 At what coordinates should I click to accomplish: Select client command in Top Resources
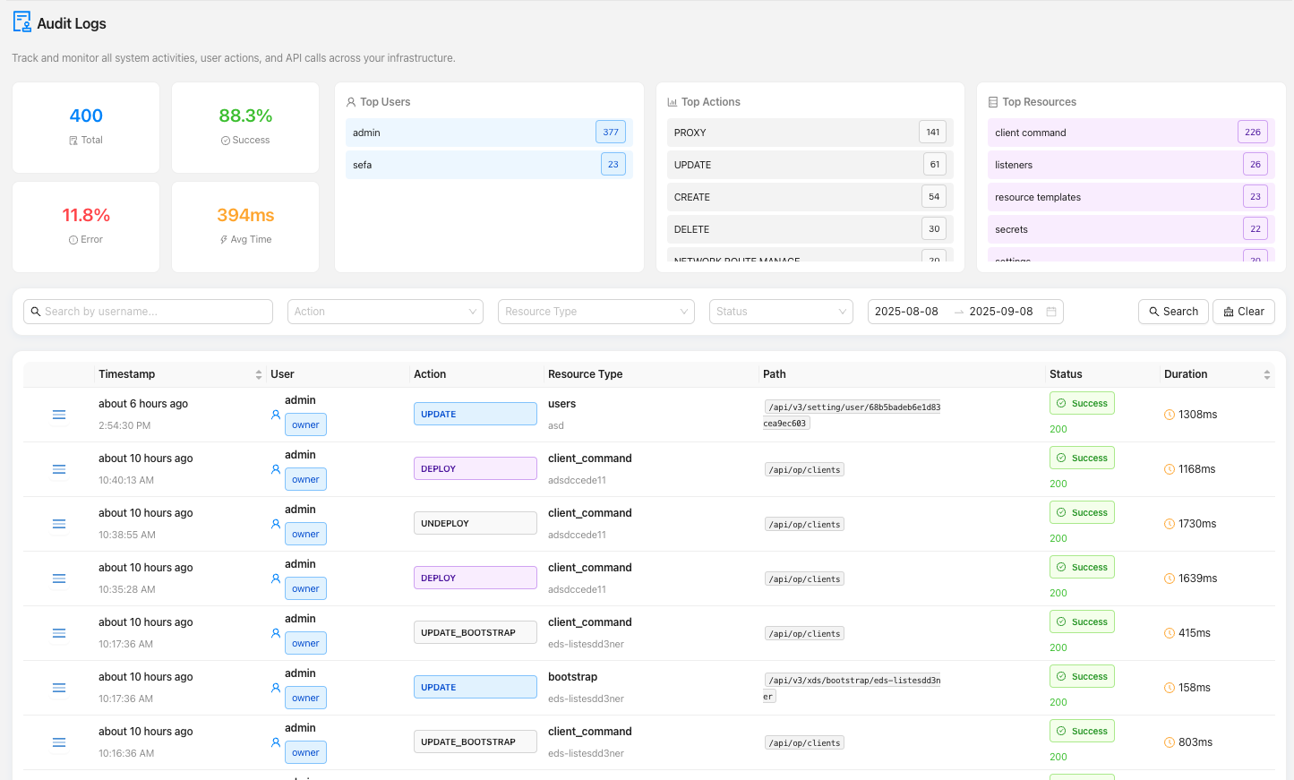point(1130,133)
